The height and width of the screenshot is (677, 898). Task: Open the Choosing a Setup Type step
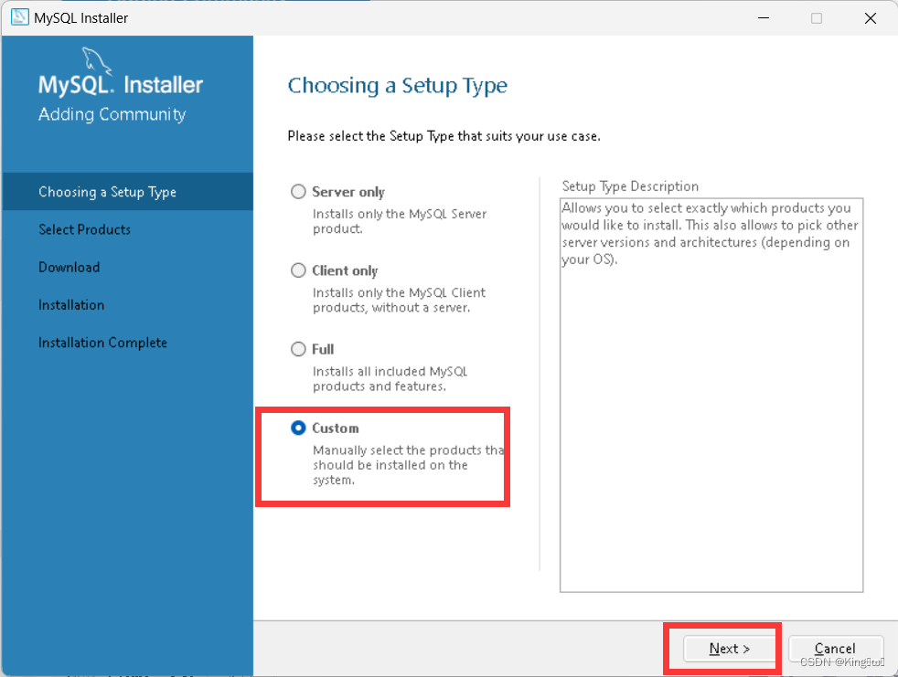click(128, 192)
